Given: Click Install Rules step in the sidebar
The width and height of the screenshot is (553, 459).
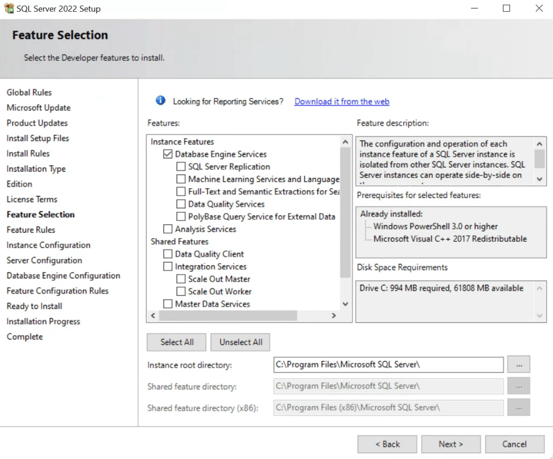Looking at the screenshot, I should 28,153.
